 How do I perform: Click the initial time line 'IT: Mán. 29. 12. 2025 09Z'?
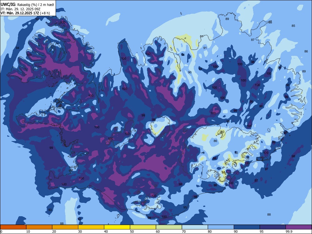click(x=21, y=9)
